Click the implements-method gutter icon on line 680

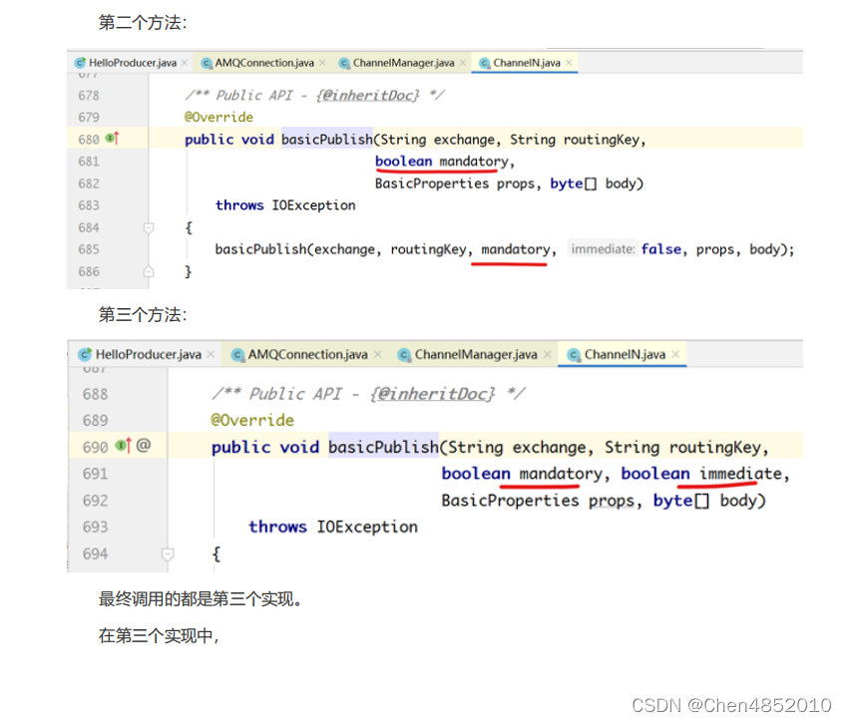coord(113,139)
